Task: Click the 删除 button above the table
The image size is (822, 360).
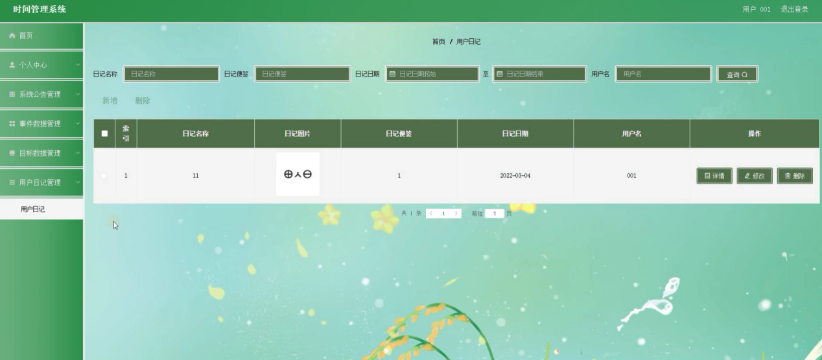Action: tap(143, 101)
